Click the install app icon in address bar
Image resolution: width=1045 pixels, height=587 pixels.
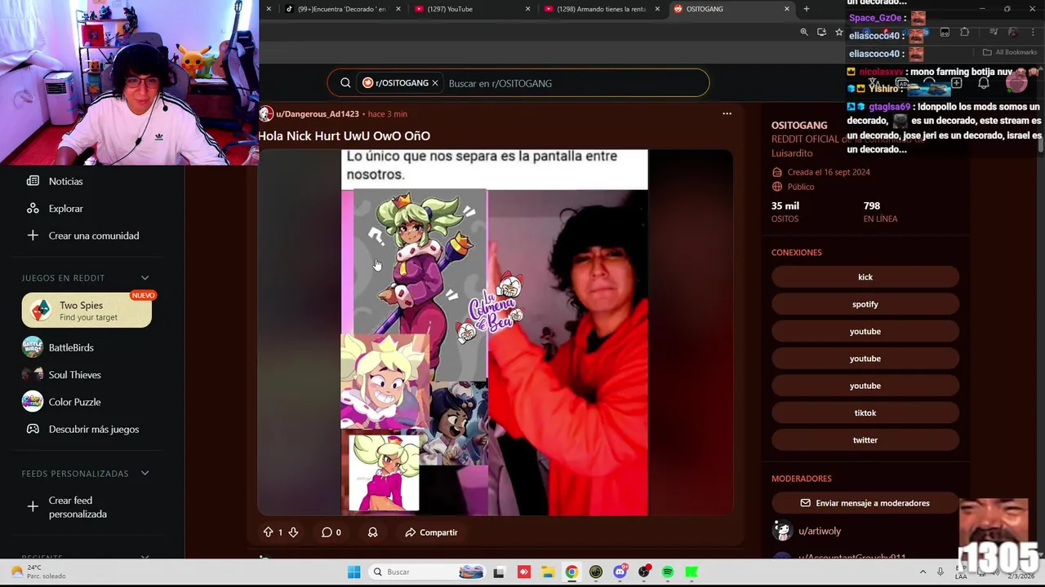pyautogui.click(x=821, y=32)
